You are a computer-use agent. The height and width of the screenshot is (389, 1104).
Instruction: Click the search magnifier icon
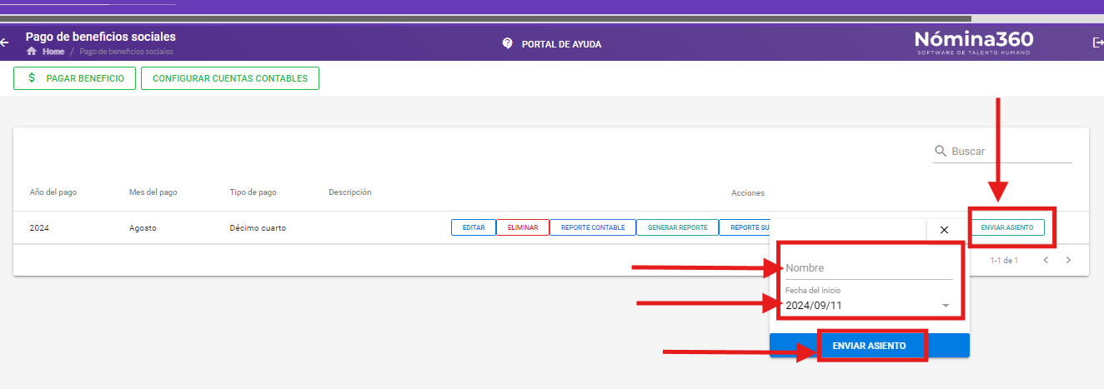[941, 151]
